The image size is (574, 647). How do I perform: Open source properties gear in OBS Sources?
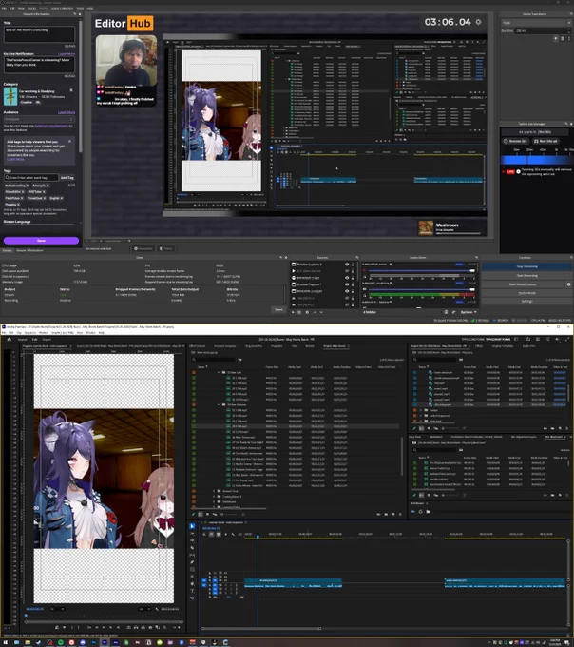(x=307, y=312)
